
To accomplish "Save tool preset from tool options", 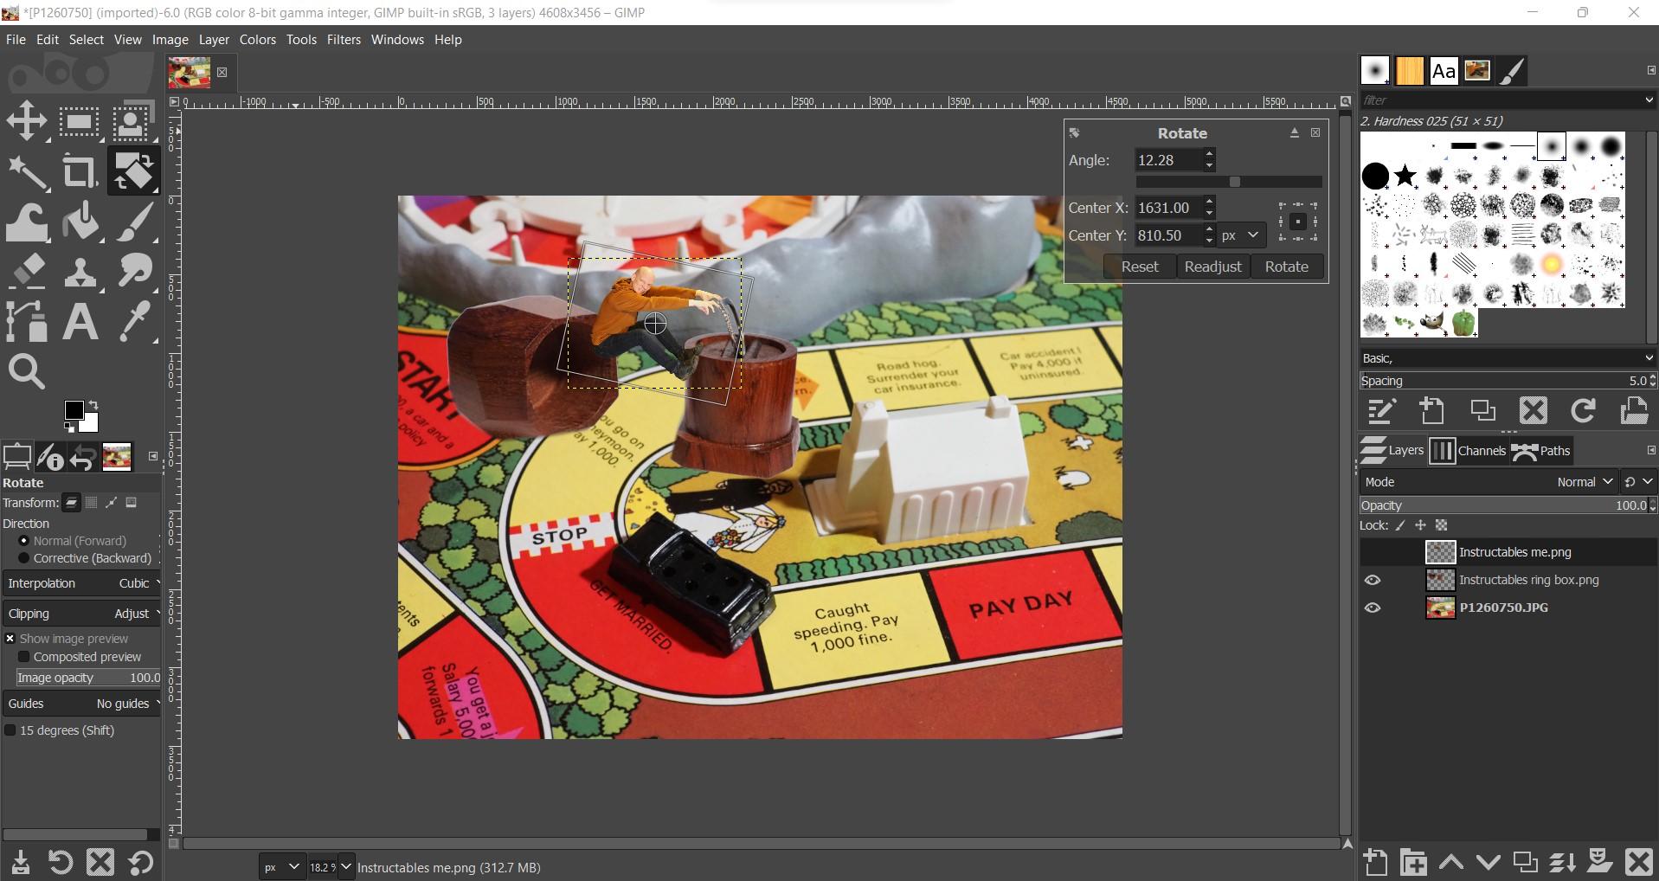I will [x=20, y=862].
